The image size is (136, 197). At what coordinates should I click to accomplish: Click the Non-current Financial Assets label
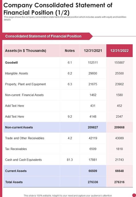coord(24,95)
